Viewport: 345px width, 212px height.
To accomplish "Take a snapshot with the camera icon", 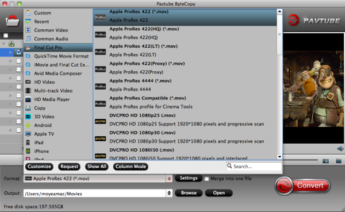I will pos(325,161).
